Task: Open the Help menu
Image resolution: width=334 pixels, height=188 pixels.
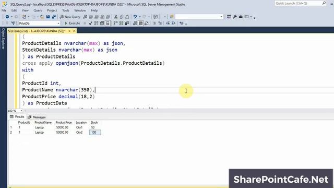Action: coord(94,10)
